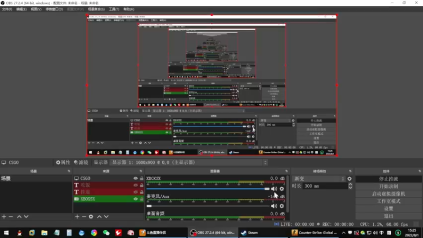Open the 视图(V) menu
This screenshot has width=423, height=238.
click(36, 9)
